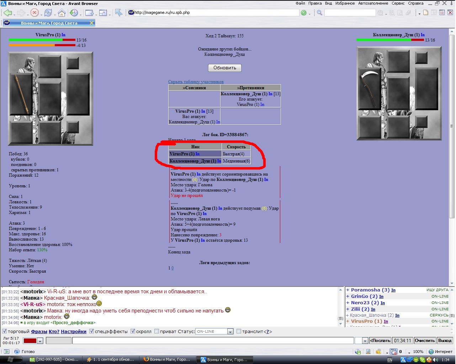Go to the Home page icon
The image size is (456, 364).
tap(62, 13)
